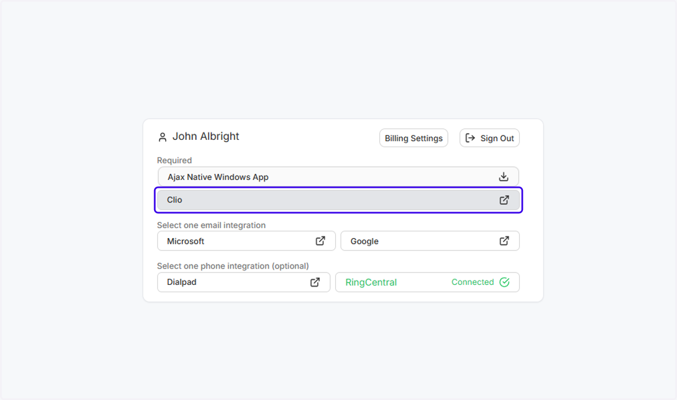Open the Clio integration row

tap(338, 200)
